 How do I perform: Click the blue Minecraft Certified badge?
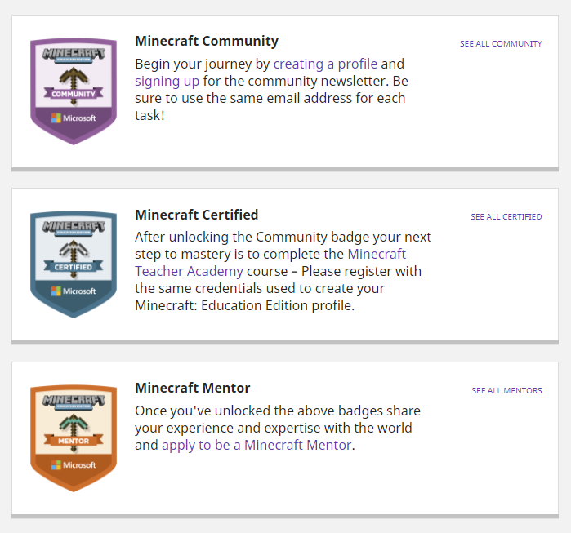click(74, 264)
